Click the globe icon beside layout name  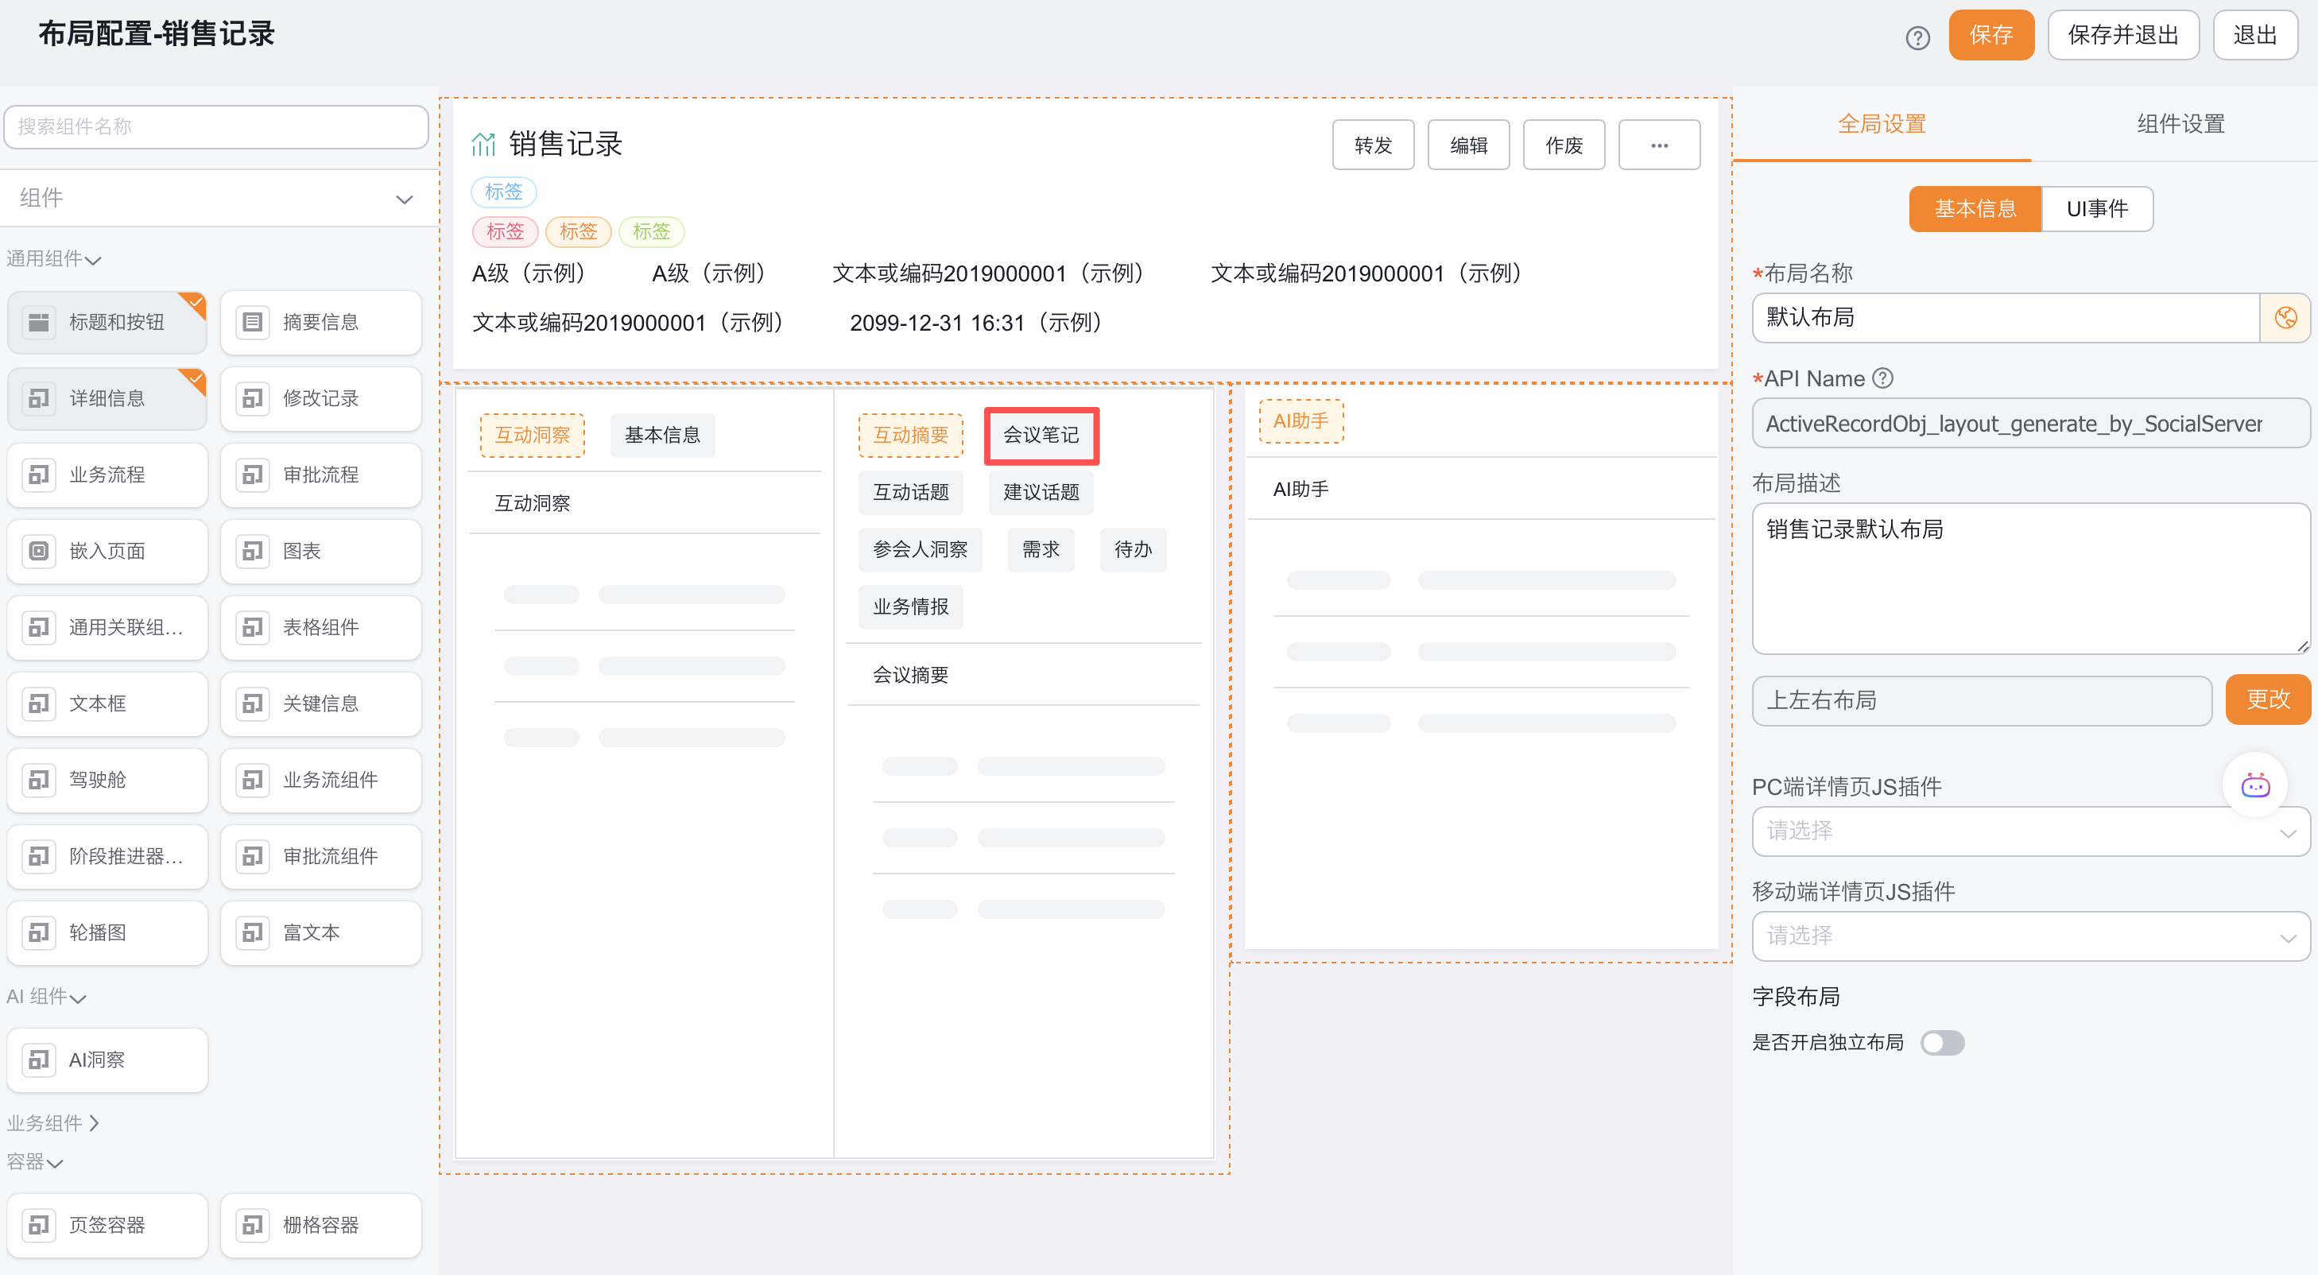(2285, 318)
